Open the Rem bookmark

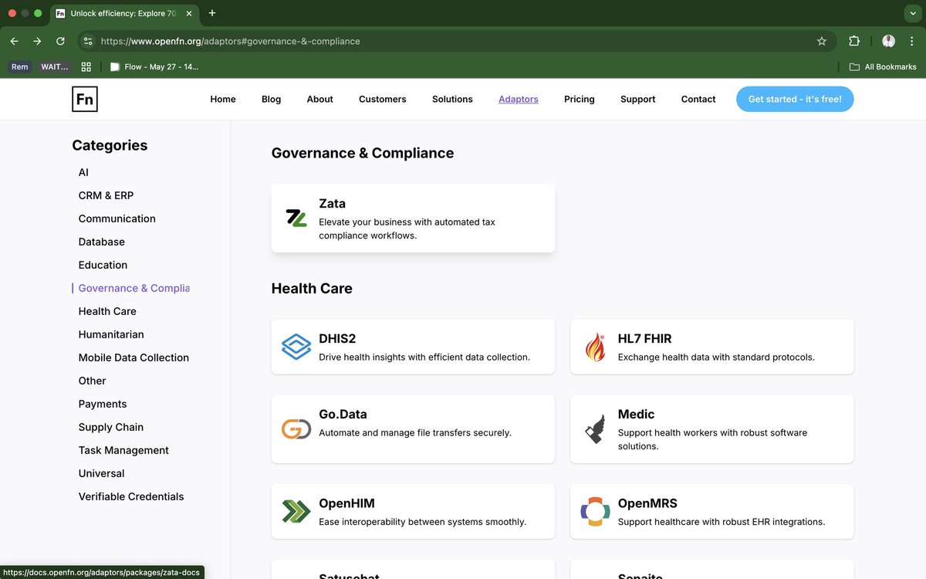coord(20,66)
